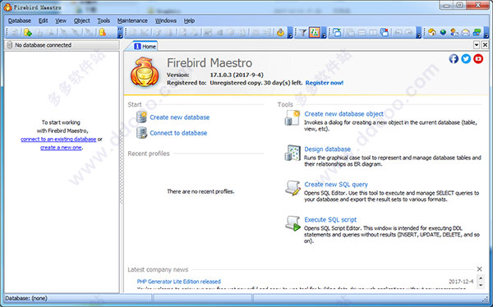Click the database icon beside No database connected

tap(9, 45)
